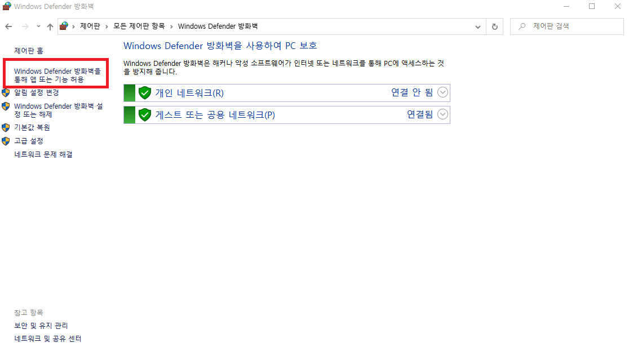Click shield icon beside 방화벽 설정 또는 해제
629x347 pixels.
click(x=6, y=106)
